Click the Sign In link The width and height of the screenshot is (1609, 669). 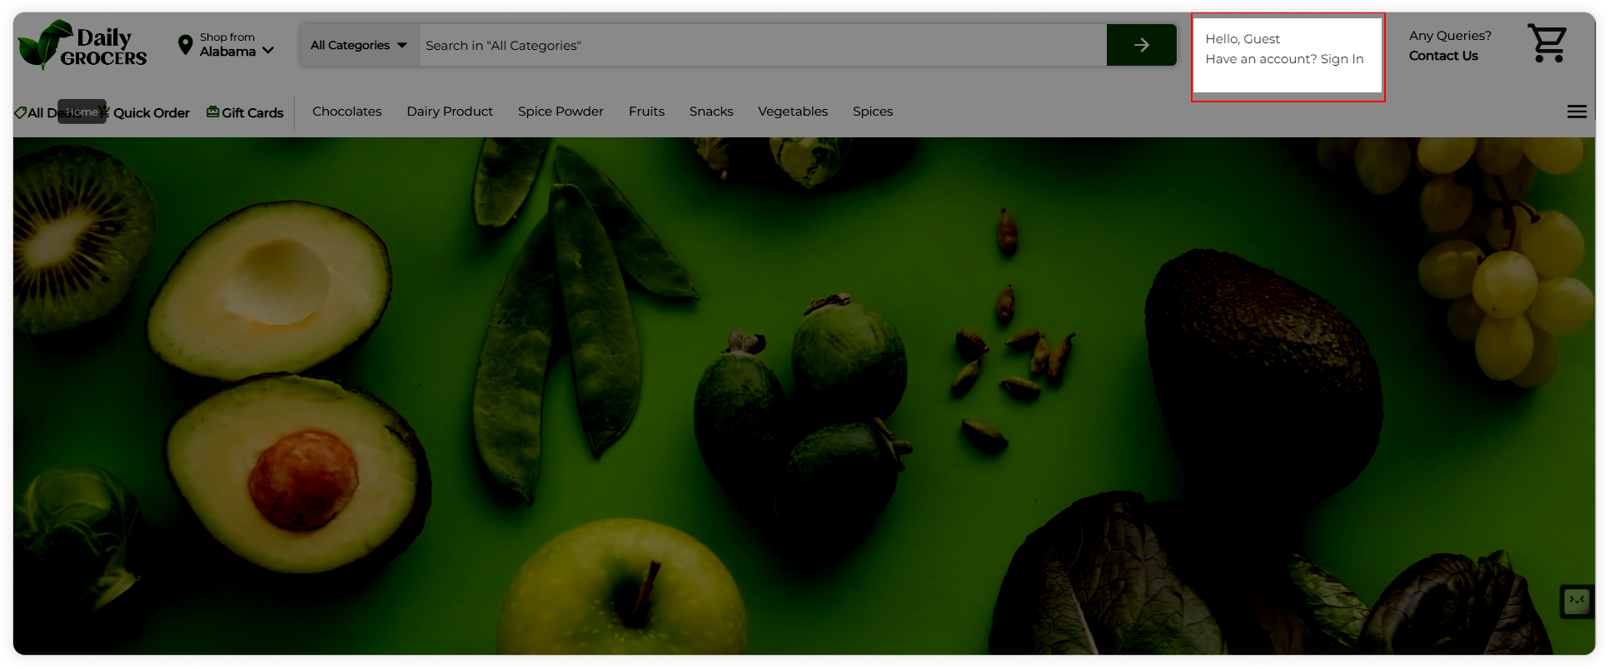(x=1342, y=59)
